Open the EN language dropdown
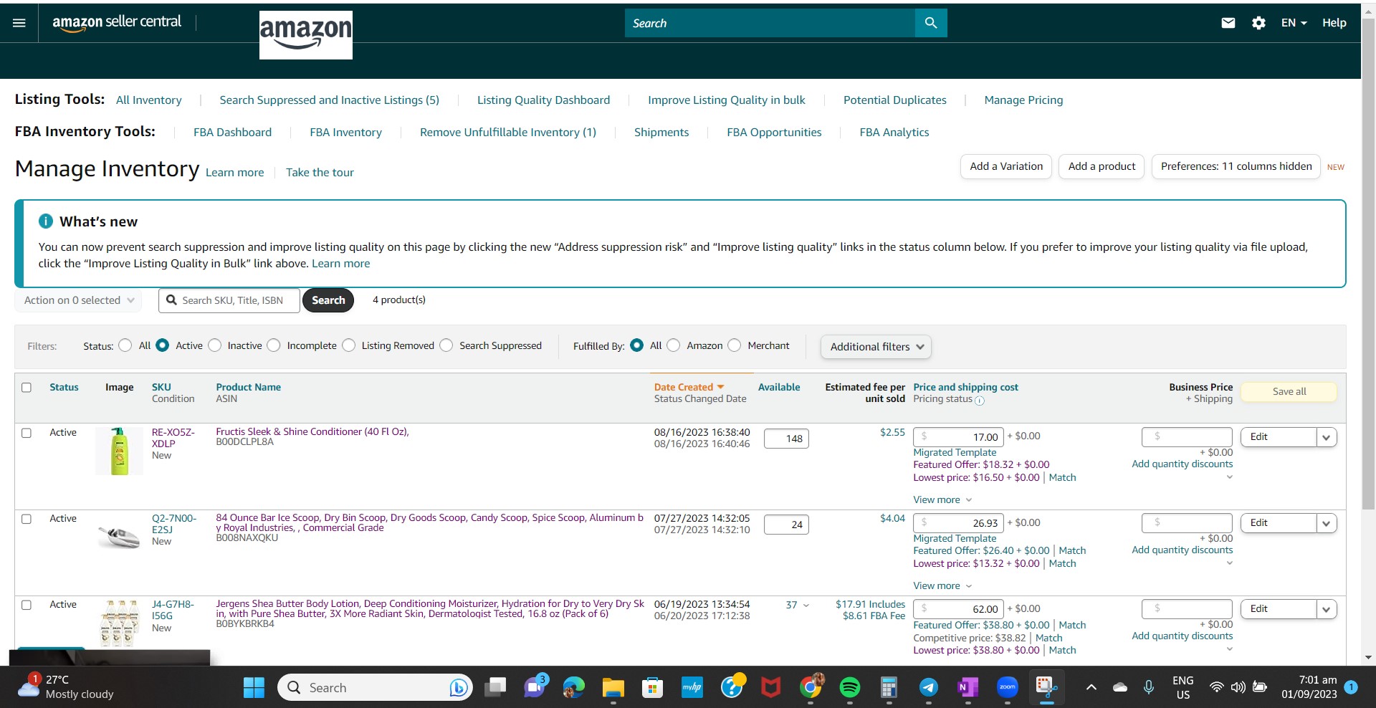This screenshot has width=1376, height=708. click(x=1294, y=23)
